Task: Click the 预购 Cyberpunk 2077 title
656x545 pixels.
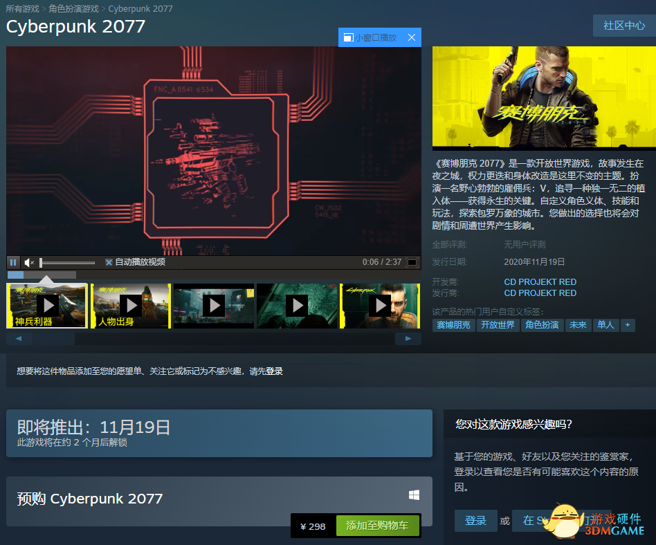Action: 89,499
